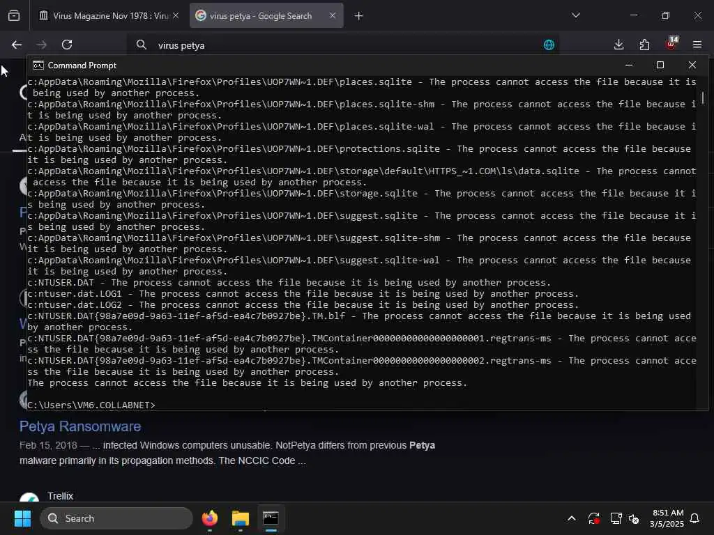
Task: Click the c:NTUSER.DAT error line
Action: 289,283
